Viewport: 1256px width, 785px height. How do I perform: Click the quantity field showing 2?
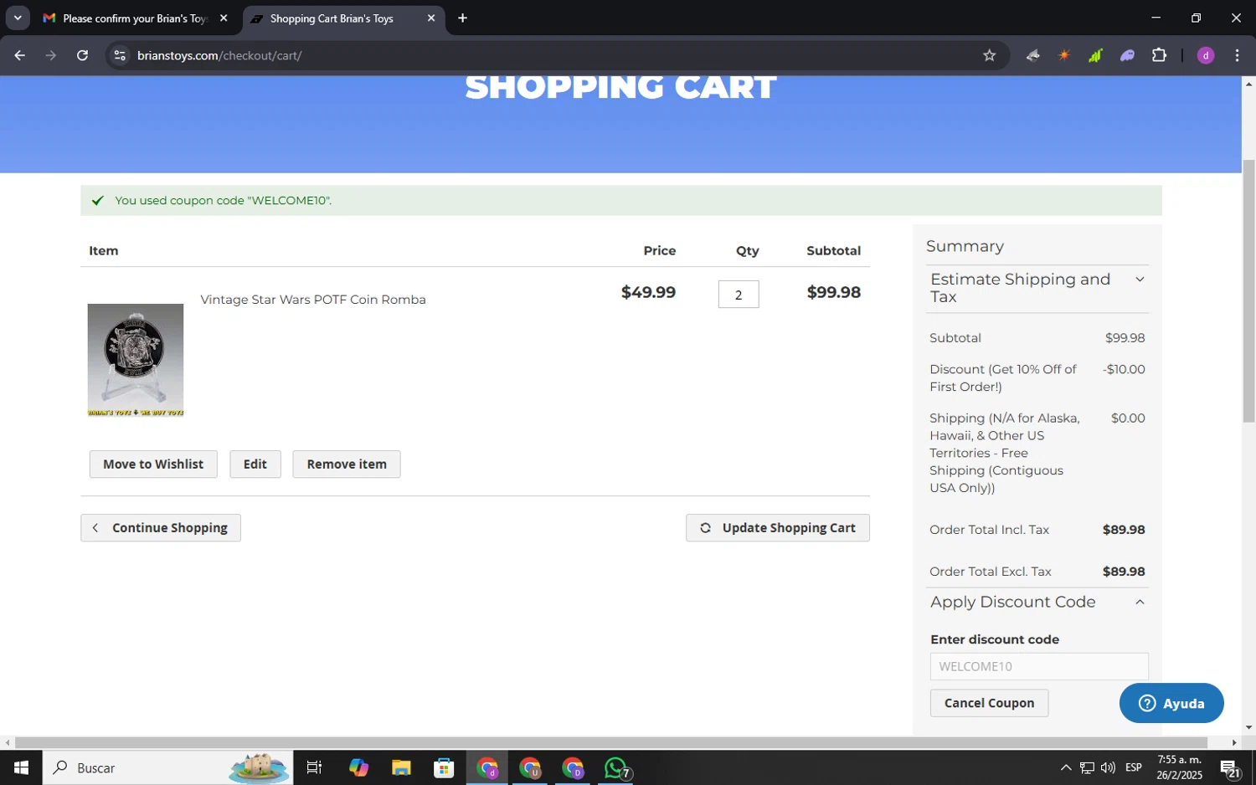pos(739,295)
